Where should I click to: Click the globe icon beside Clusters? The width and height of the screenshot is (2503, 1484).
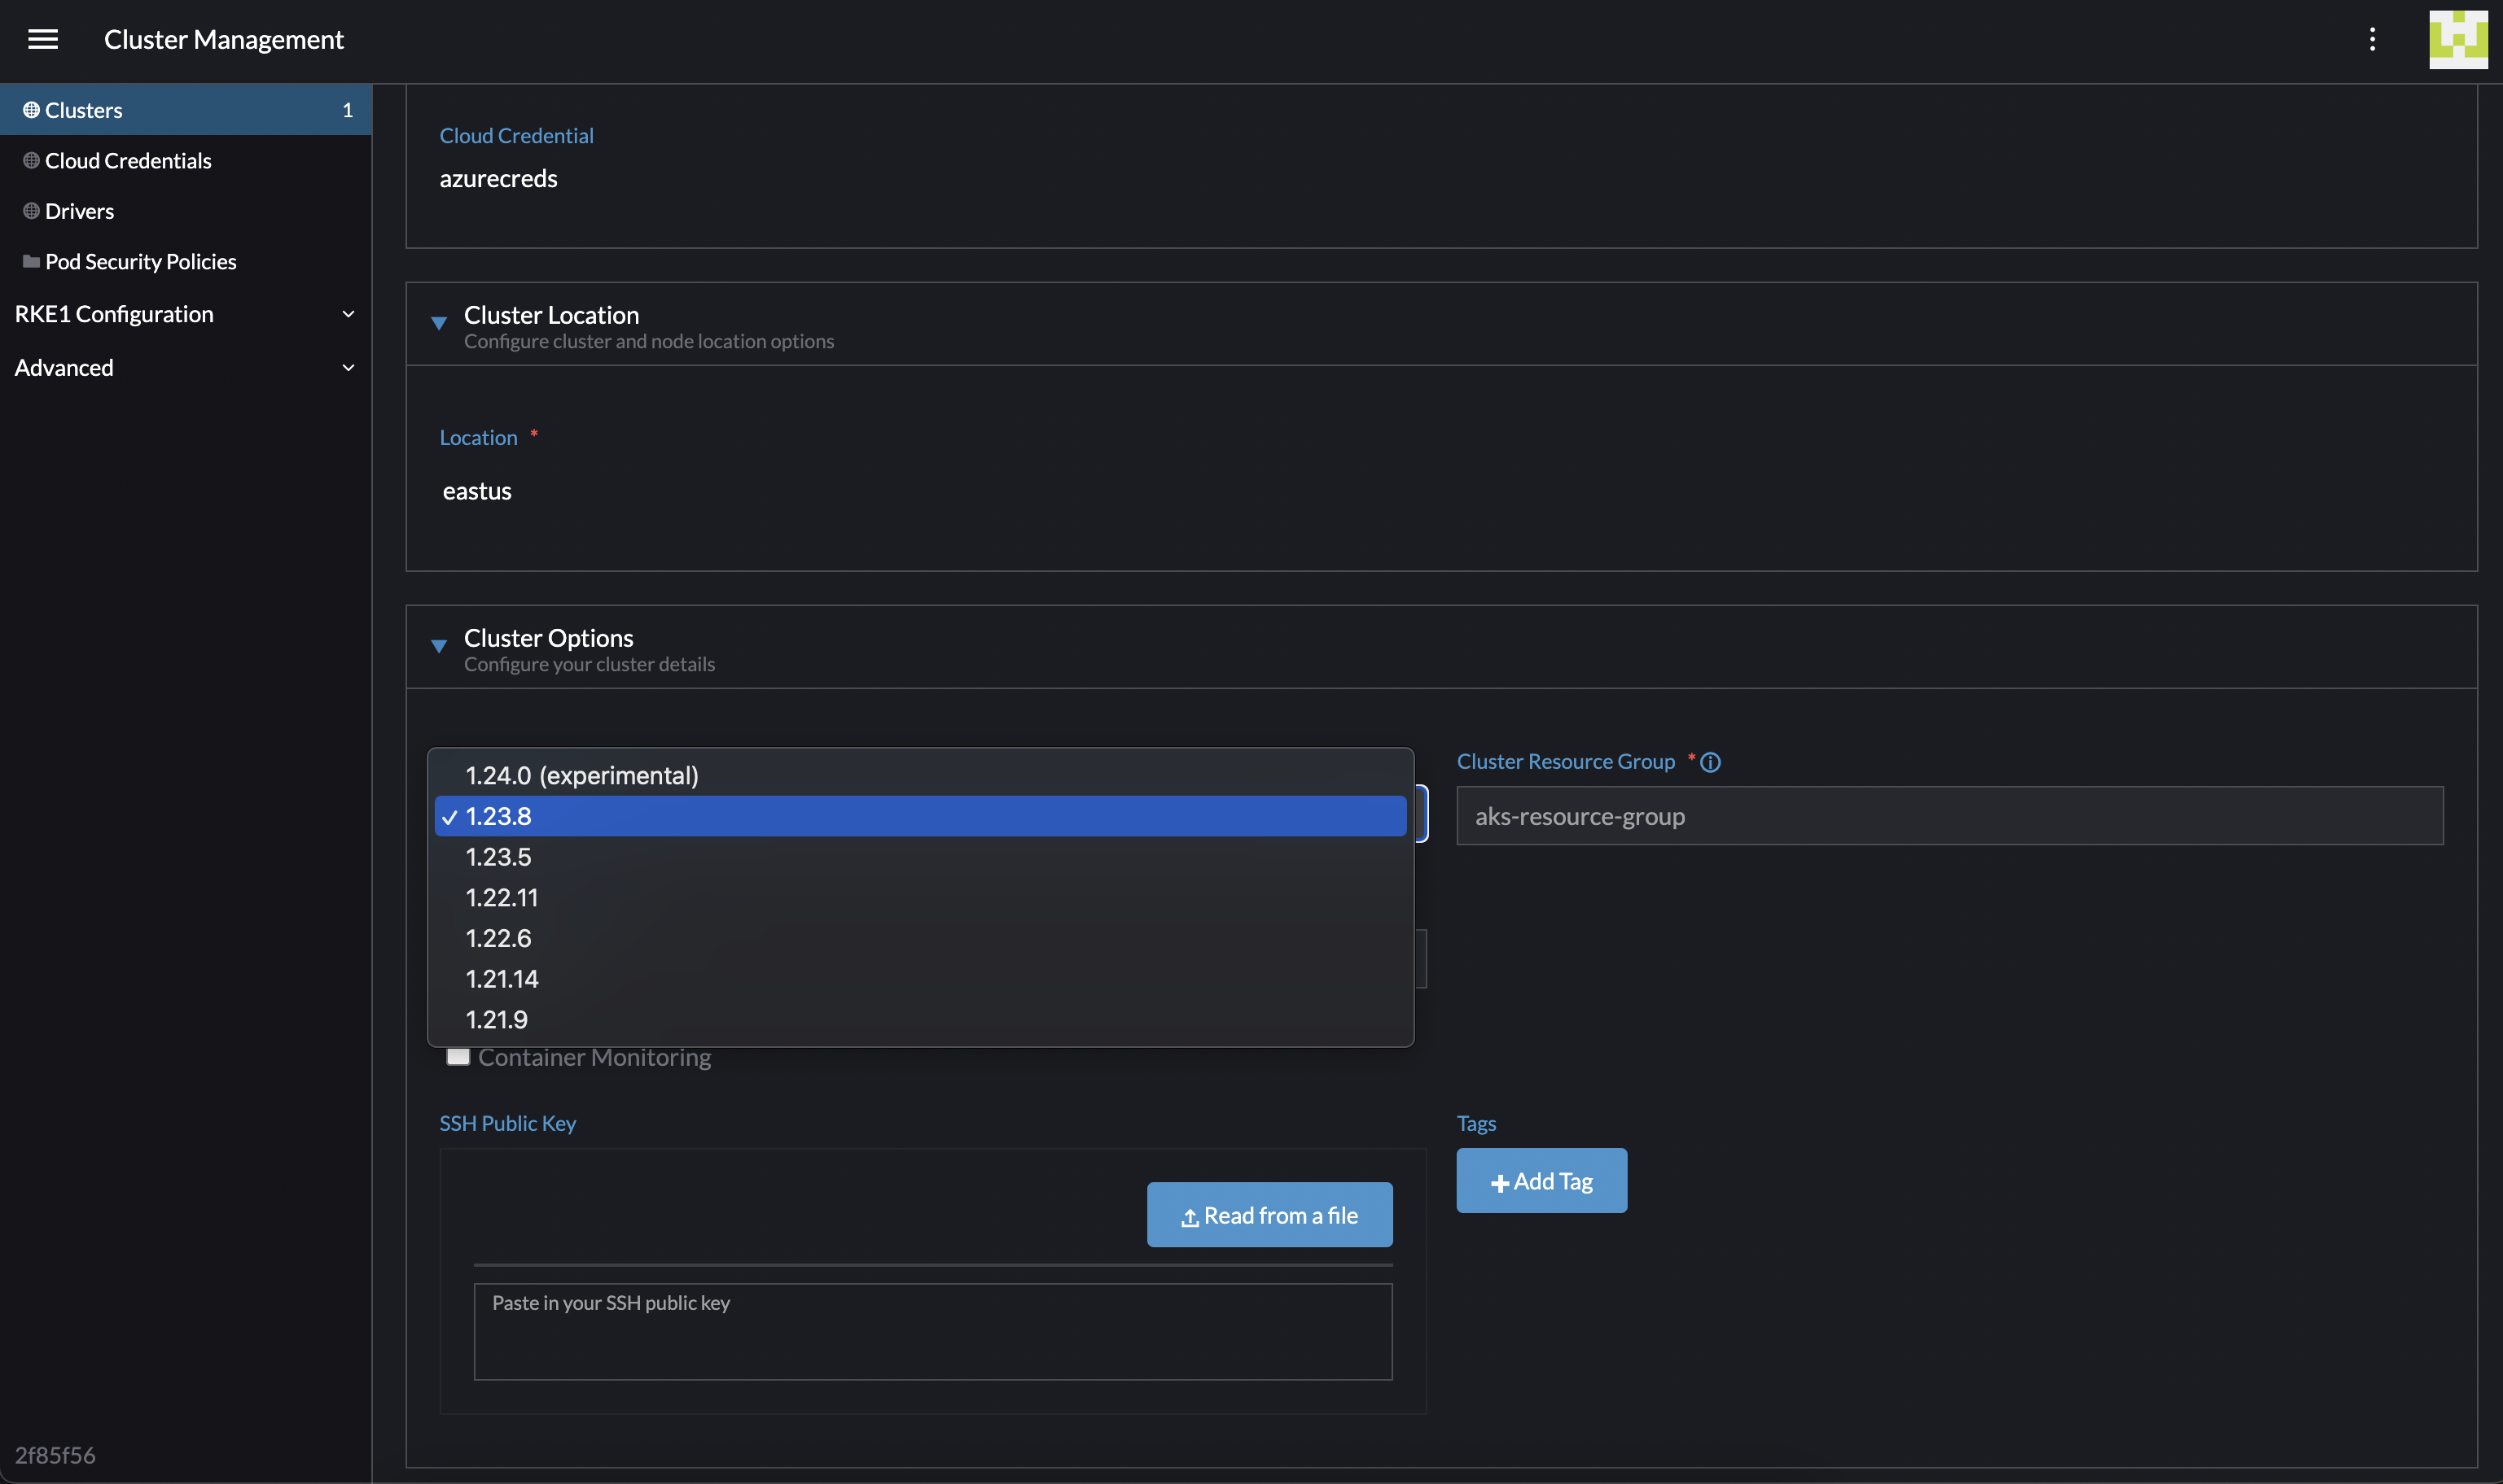(x=30, y=109)
